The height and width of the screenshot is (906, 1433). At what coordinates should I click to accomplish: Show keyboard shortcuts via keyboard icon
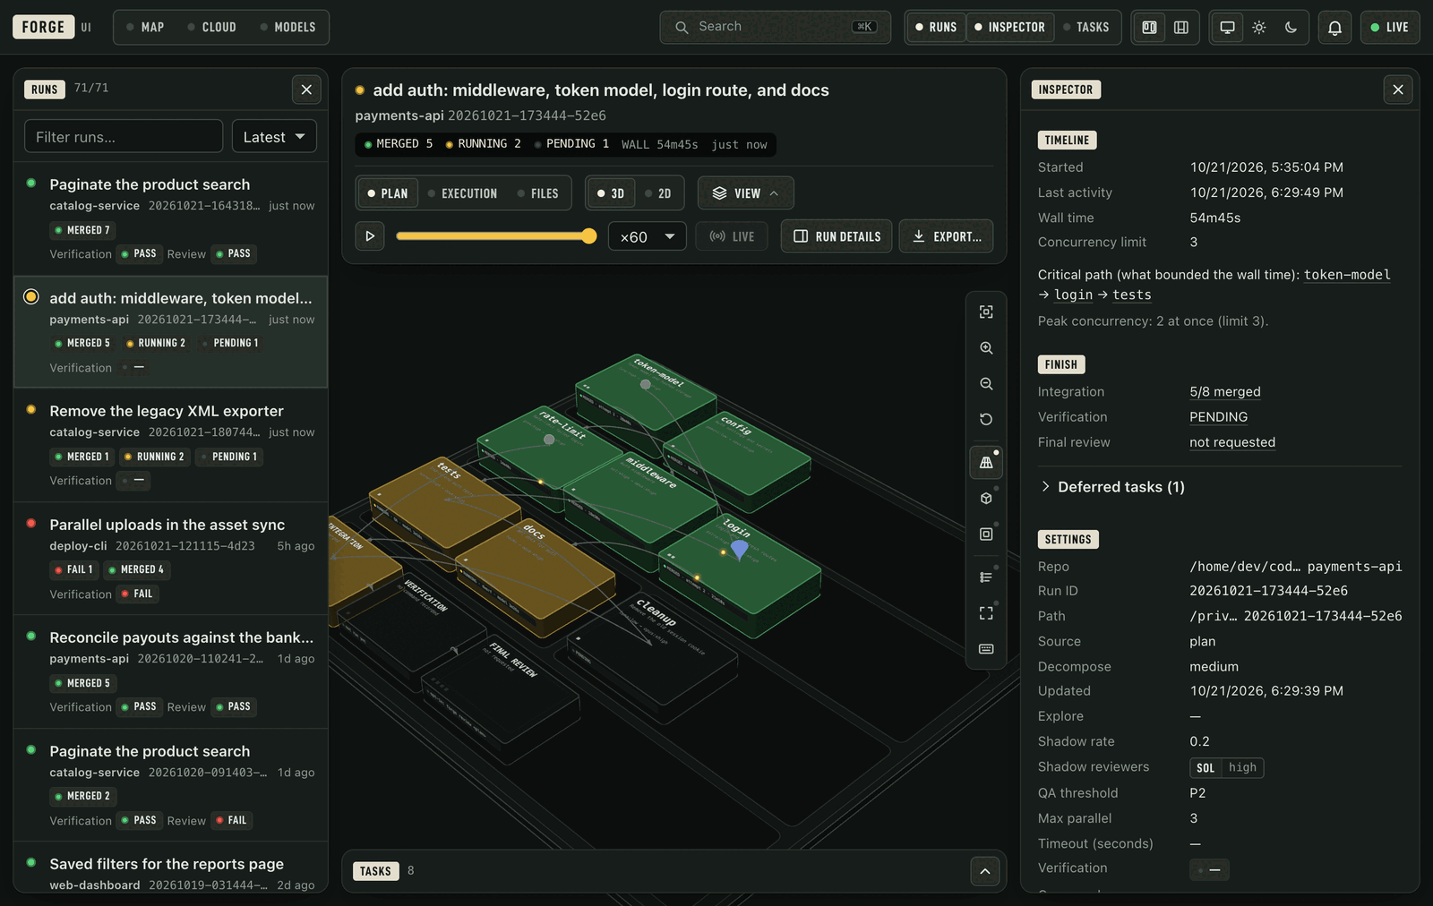tap(986, 649)
